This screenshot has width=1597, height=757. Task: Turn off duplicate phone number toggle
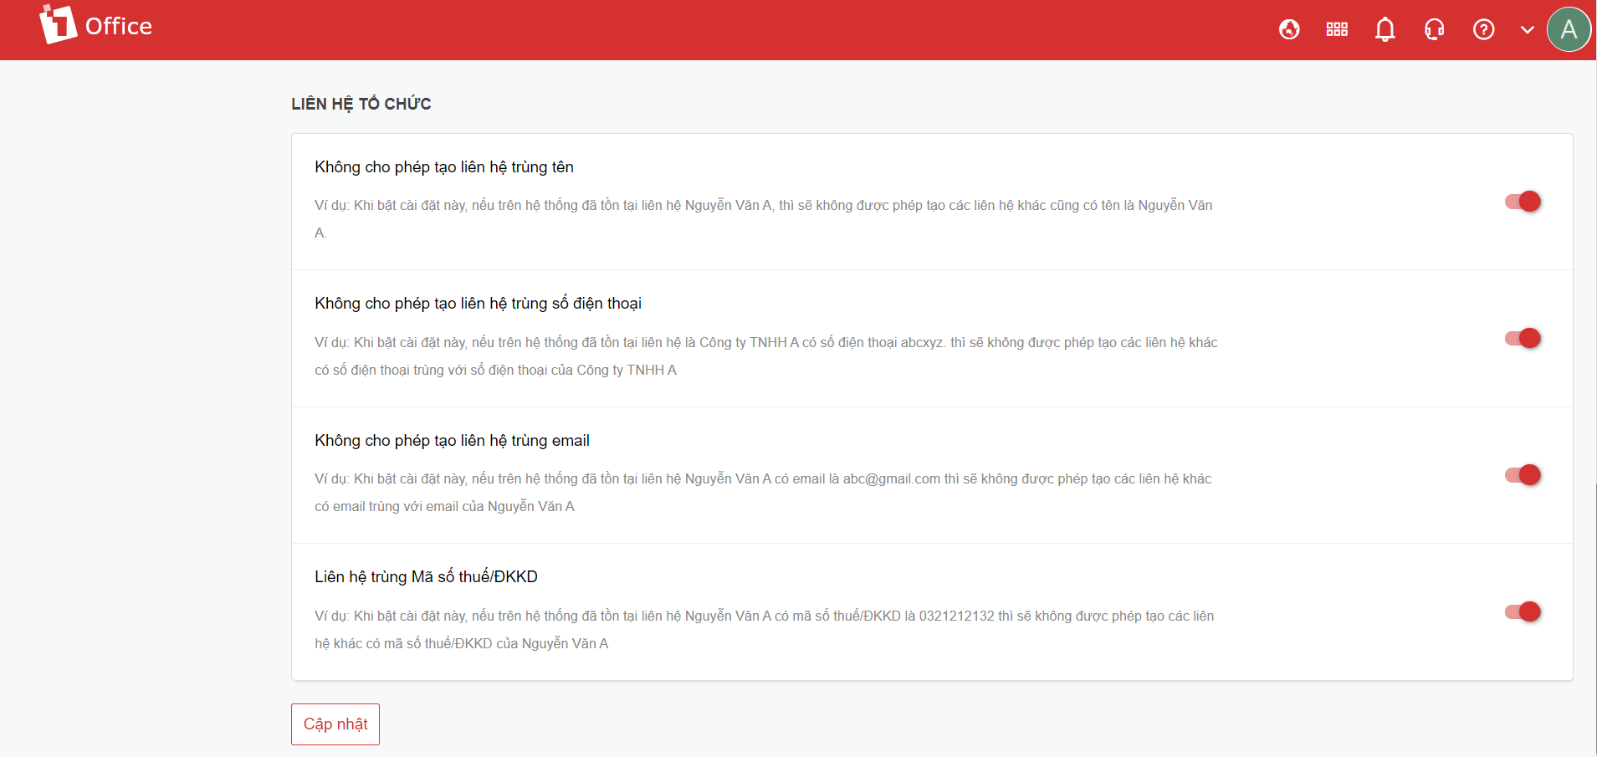pos(1523,338)
